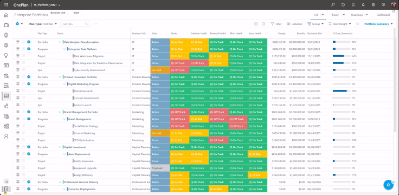Toggle blue circle on Customer Deployments row
The height and width of the screenshot is (195, 399).
pyautogui.click(x=29, y=189)
